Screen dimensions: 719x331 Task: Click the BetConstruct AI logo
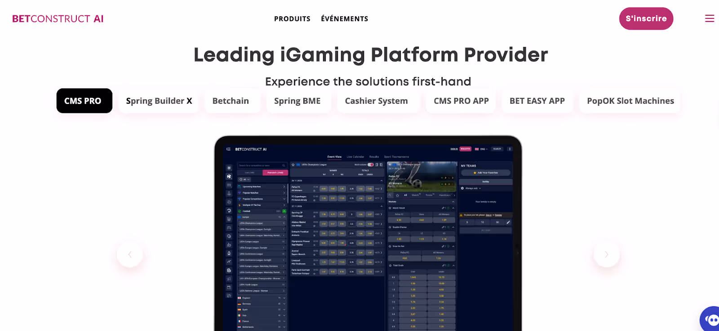point(58,19)
